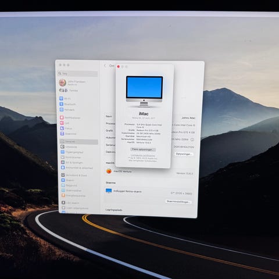This screenshot has width=279, height=279.
Task: Select Netværk in the settings sidebar
Action: click(x=67, y=110)
